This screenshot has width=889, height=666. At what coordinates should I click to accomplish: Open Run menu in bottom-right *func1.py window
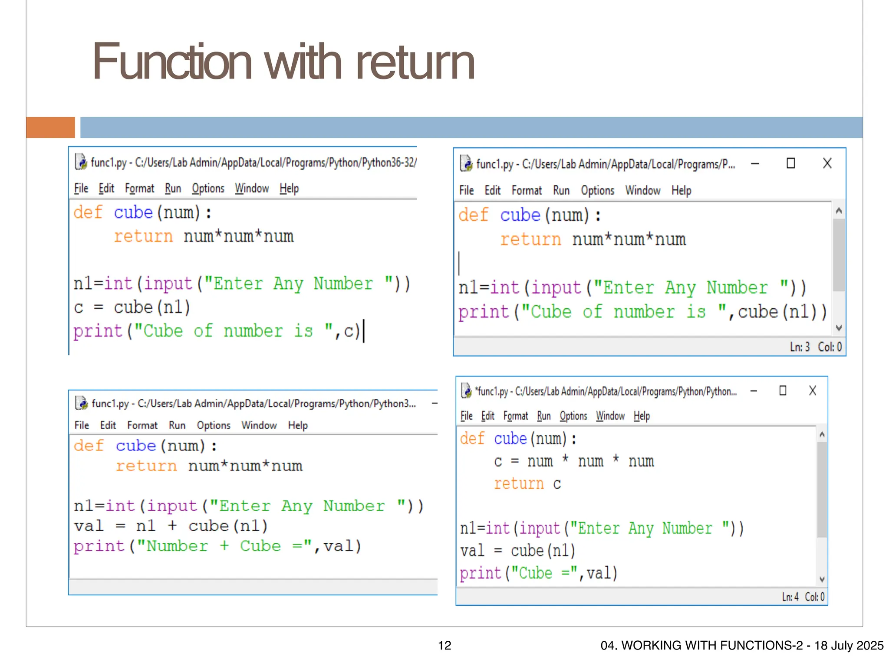pyautogui.click(x=544, y=416)
